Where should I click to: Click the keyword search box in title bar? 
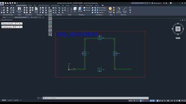coord(140,3)
